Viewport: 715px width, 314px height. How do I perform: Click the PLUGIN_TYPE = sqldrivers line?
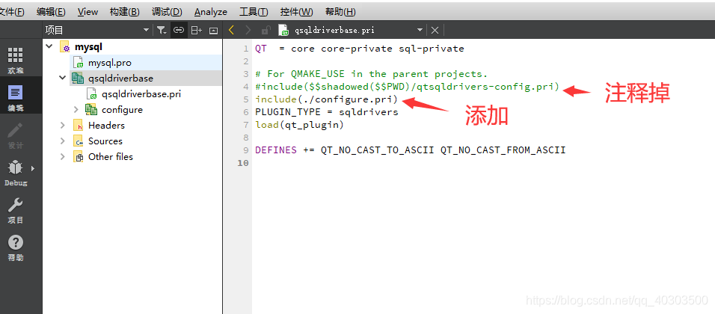327,112
